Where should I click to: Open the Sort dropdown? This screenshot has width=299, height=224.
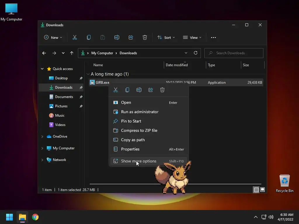166,38
